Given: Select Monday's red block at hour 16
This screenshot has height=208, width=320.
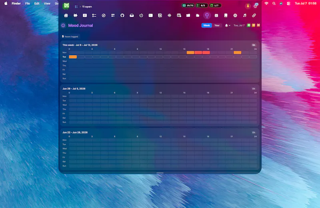Looking at the screenshot, I should pyautogui.click(x=198, y=52).
